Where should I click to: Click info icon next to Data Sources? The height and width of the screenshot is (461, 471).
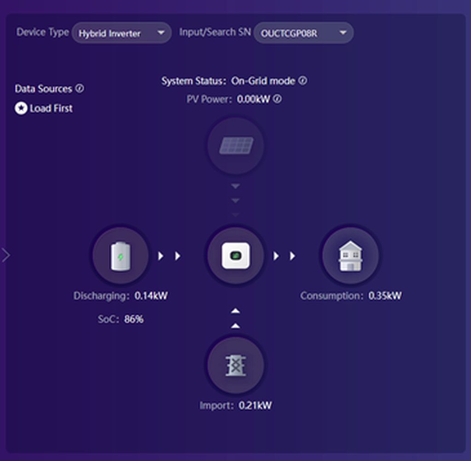pyautogui.click(x=80, y=88)
